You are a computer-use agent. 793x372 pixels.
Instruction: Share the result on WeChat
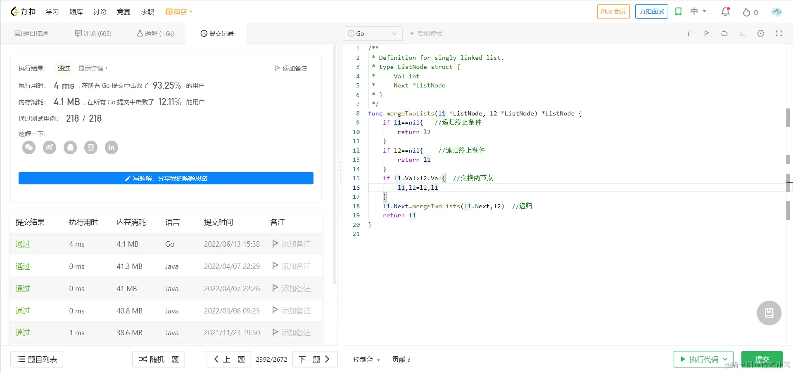click(29, 147)
